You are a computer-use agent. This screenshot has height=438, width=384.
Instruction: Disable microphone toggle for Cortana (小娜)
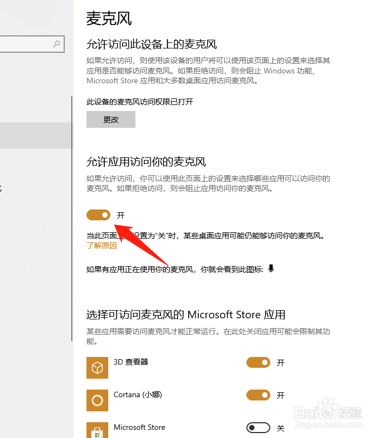click(x=258, y=395)
